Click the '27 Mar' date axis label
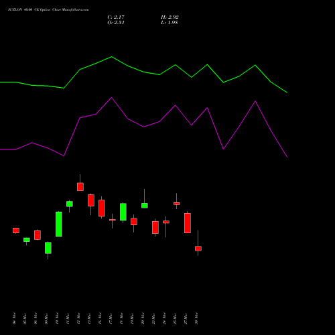Screen dimensions: 335x335 [x=186, y=318]
